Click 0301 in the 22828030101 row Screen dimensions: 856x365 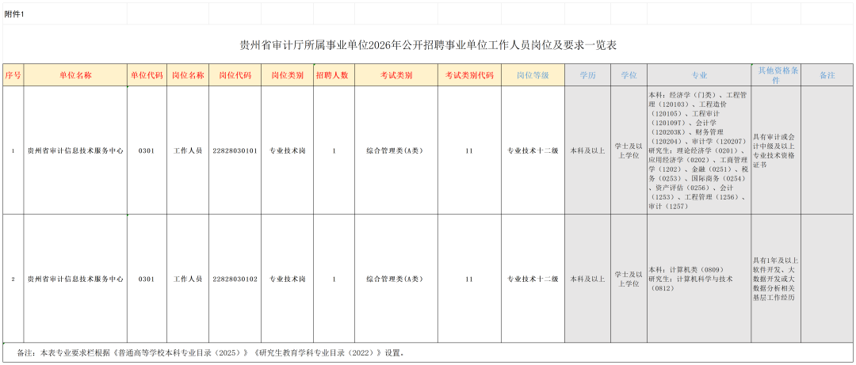(147, 150)
